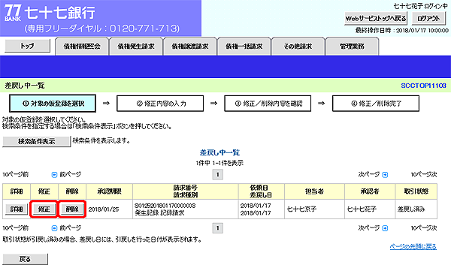Show search conditions with 検索条件表示 button

[x=37, y=141]
